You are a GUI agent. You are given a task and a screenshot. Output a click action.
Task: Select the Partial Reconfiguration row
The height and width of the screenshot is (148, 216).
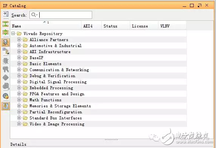[x=99, y=112]
